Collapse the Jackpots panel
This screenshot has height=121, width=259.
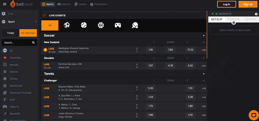point(213,14)
